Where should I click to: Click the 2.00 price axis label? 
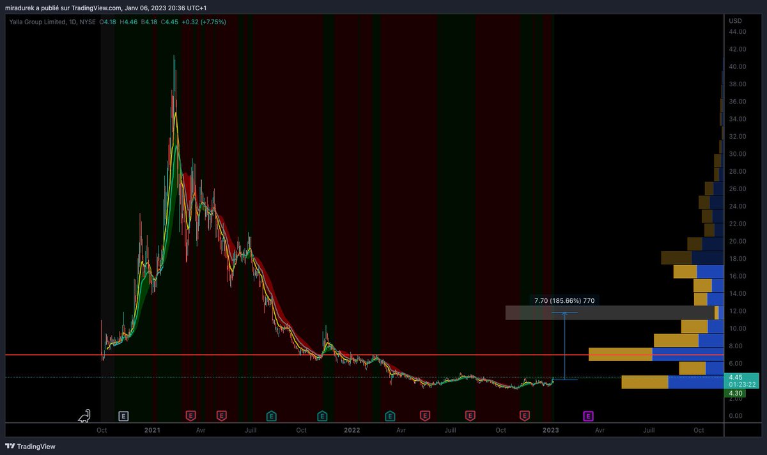tap(736, 399)
